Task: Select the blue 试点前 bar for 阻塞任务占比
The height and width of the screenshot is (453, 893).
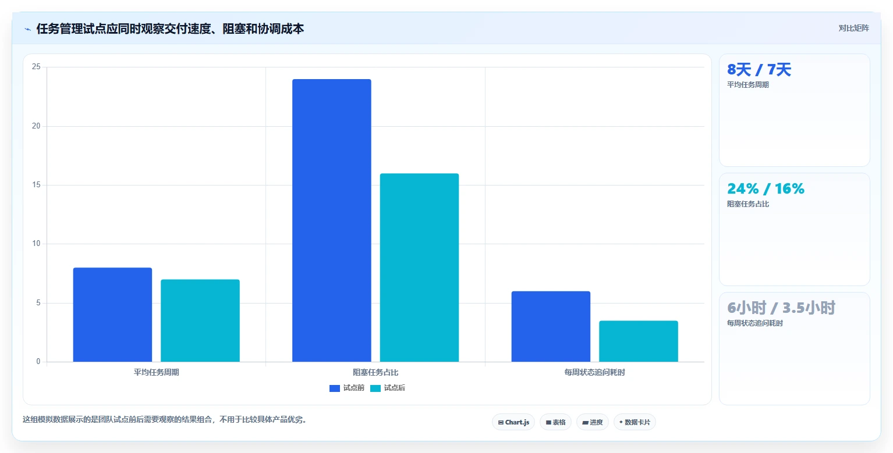Action: tap(332, 220)
